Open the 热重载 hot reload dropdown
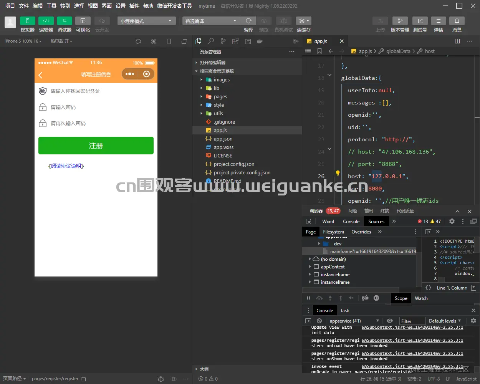The width and height of the screenshot is (480, 384). coord(61,41)
